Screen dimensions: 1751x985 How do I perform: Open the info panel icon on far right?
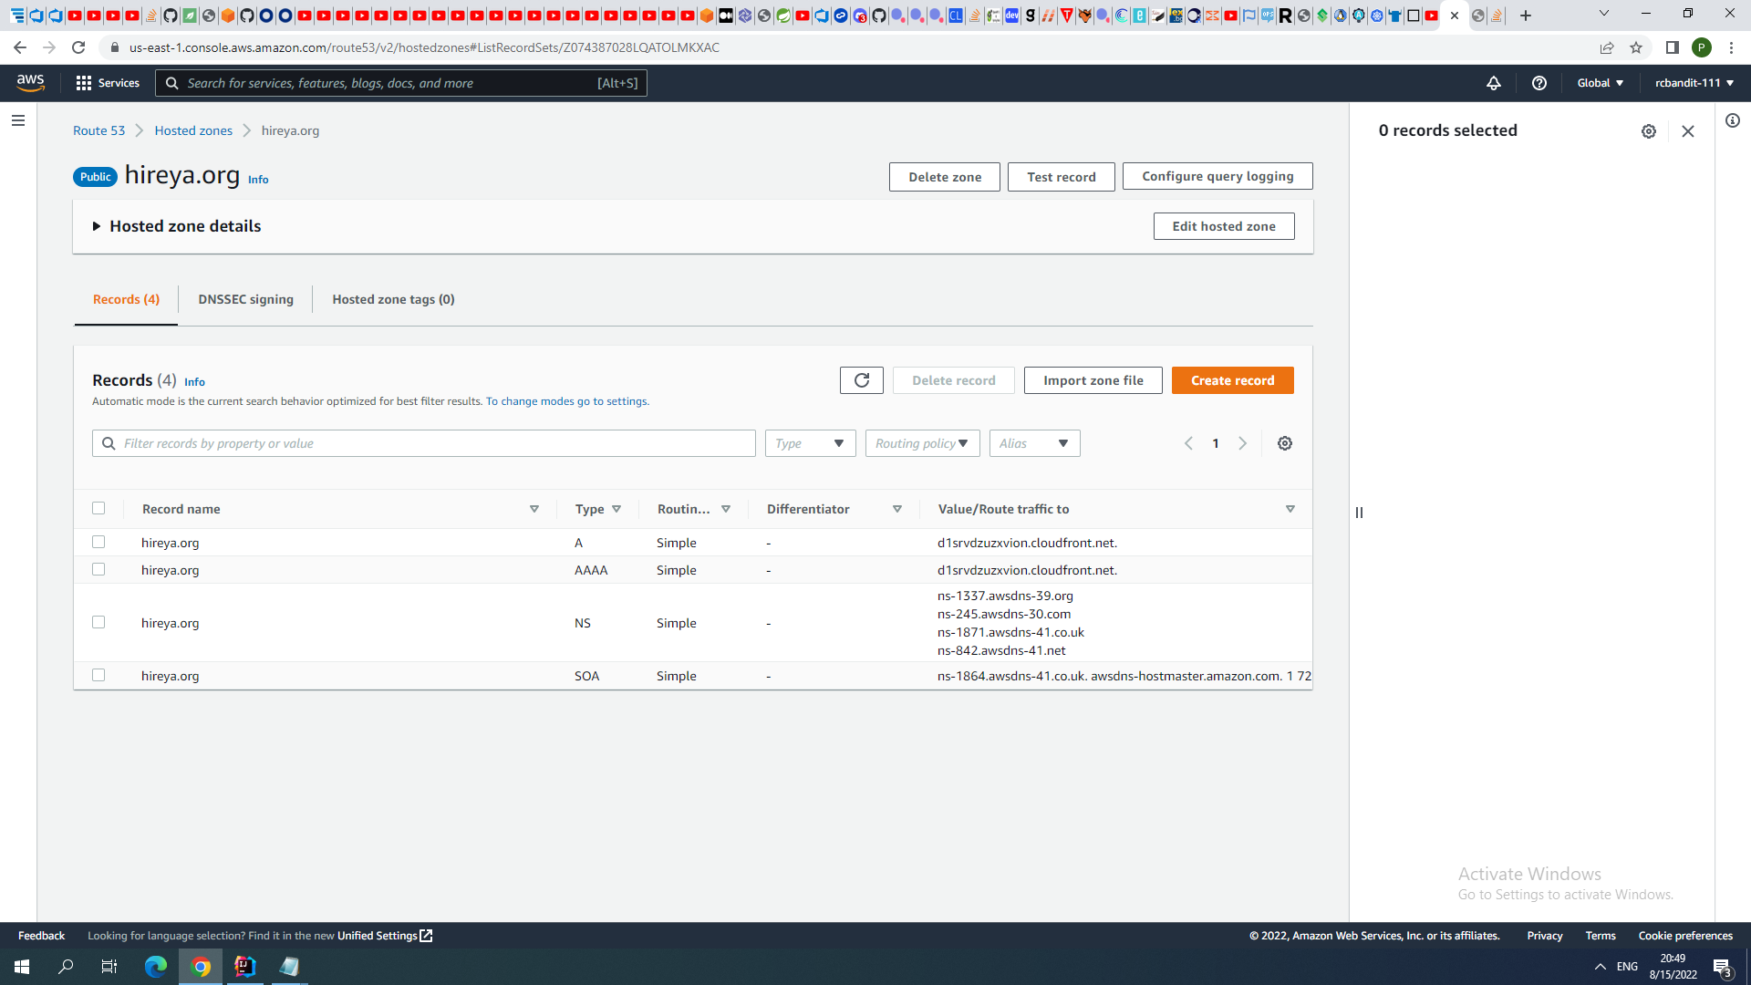tap(1733, 120)
